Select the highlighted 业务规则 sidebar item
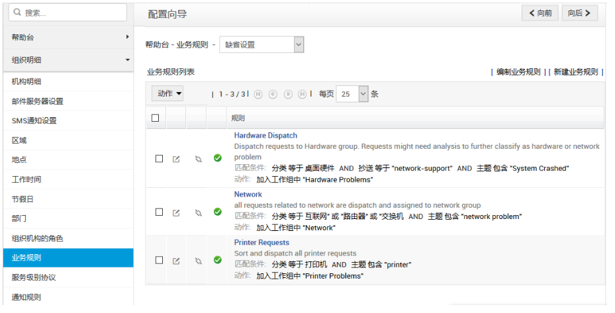The height and width of the screenshot is (313, 615). click(x=68, y=257)
